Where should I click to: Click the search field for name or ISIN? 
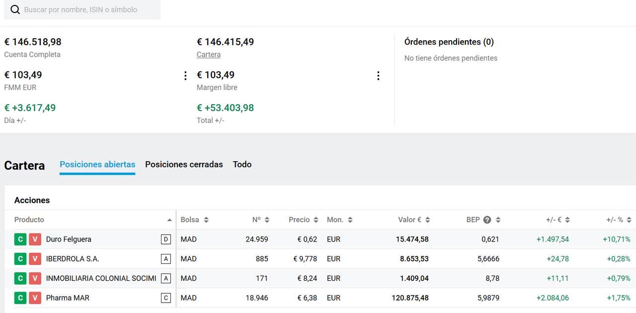[x=89, y=10]
